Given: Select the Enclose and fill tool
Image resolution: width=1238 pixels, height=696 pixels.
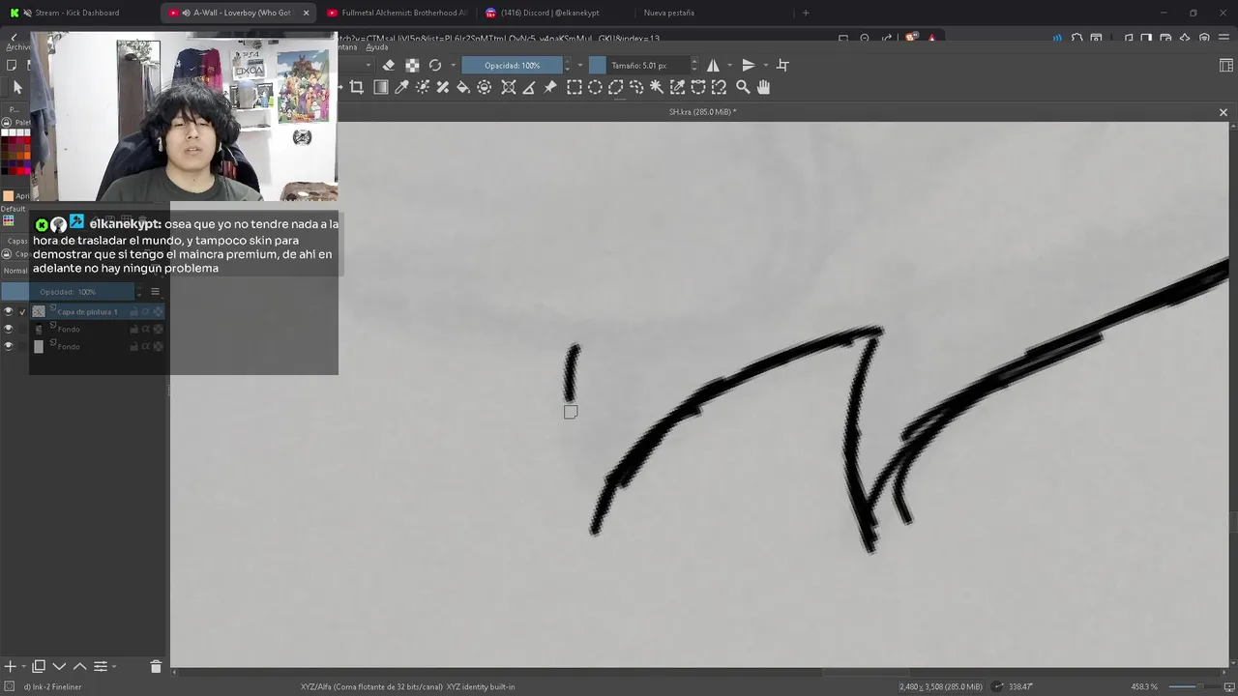Looking at the screenshot, I should tap(485, 87).
